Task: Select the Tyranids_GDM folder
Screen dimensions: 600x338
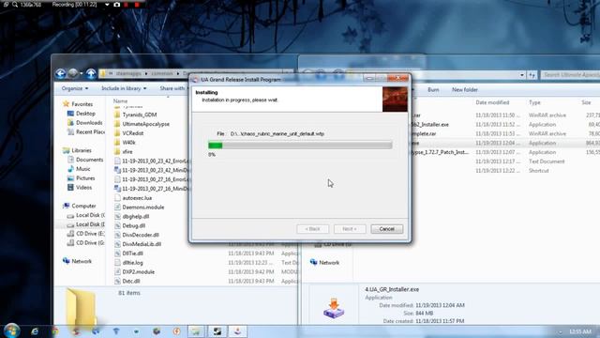Action: (x=135, y=115)
